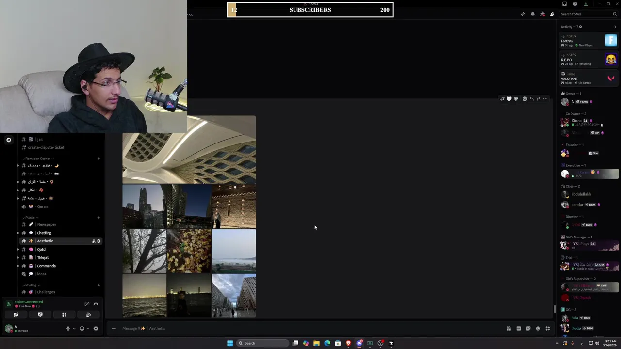Click the Message Aesthetic text box
Viewport: 621px width, 349px height.
click(310, 328)
